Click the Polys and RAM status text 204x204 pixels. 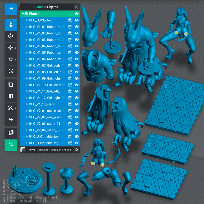pyautogui.click(x=50, y=150)
